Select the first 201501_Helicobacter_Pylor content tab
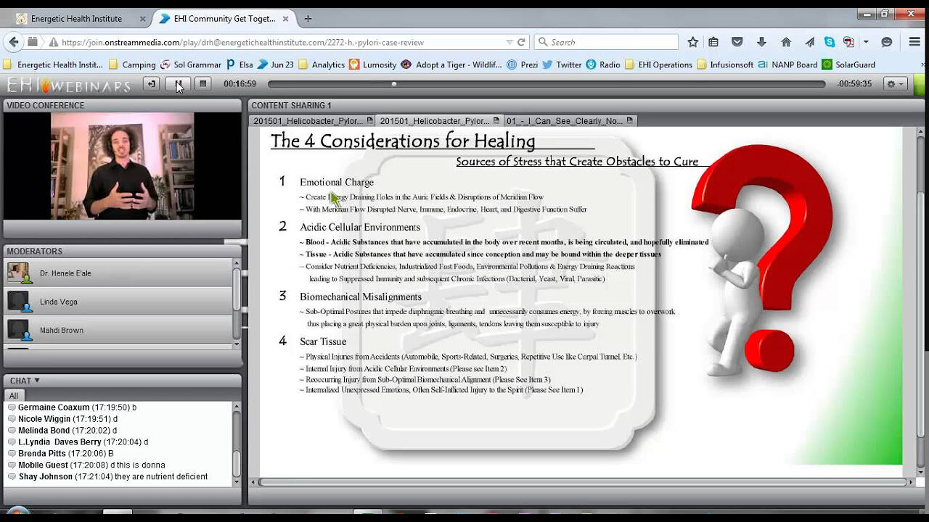Screen dimensions: 929x522 (312, 121)
